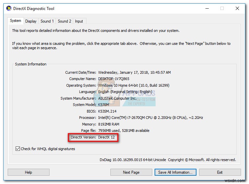Click the Memory label

click(x=89, y=124)
